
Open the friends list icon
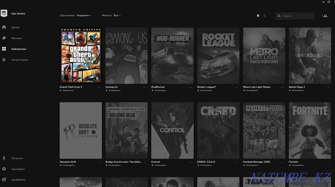coord(325,16)
